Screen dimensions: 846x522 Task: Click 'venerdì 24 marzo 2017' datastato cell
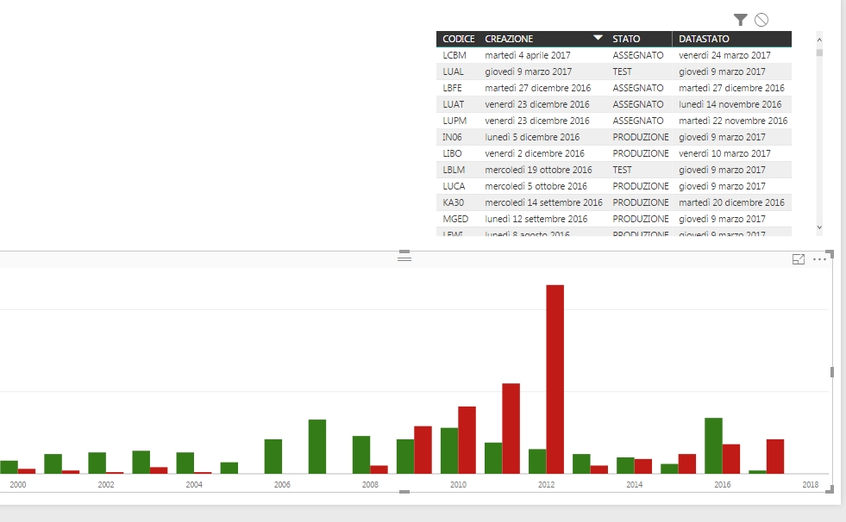pos(724,55)
